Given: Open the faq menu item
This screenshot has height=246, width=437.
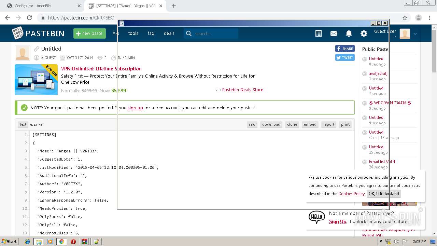Looking at the screenshot, I should click(x=151, y=33).
